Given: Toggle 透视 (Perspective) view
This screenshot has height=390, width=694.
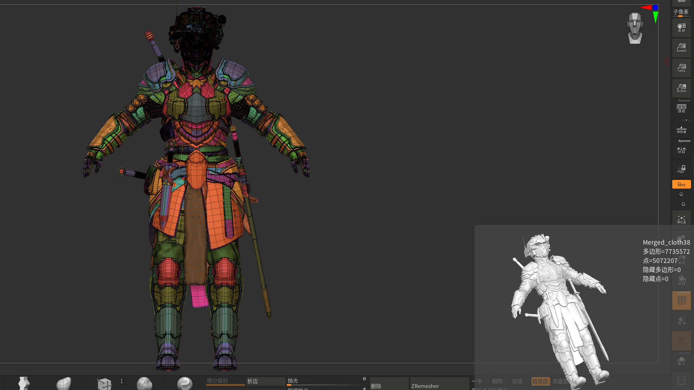Looking at the screenshot, I should tap(681, 108).
